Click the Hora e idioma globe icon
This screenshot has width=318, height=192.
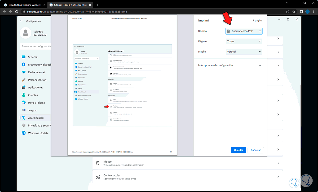24,103
